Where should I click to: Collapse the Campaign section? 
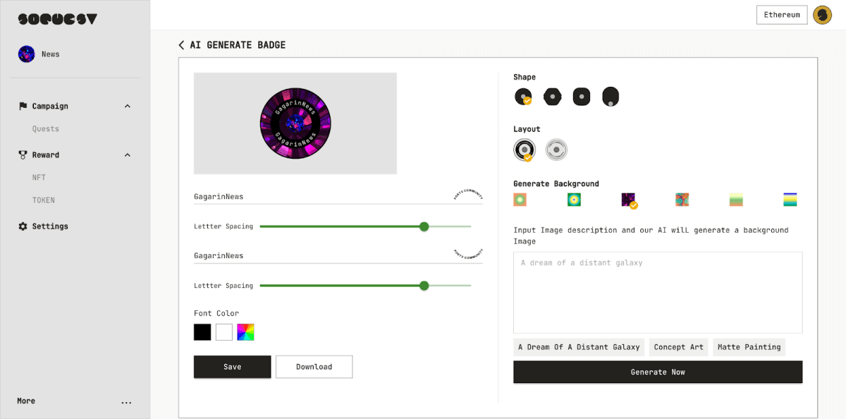coord(128,107)
